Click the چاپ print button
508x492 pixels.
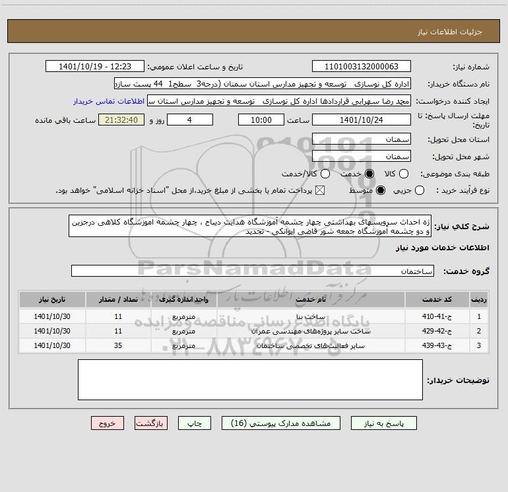pos(195,423)
